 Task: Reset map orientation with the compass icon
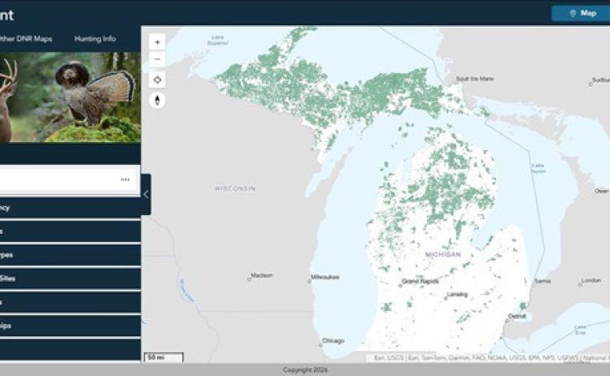[157, 100]
